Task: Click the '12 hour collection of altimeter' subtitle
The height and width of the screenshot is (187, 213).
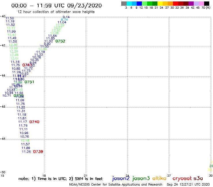Action: pos(56,12)
